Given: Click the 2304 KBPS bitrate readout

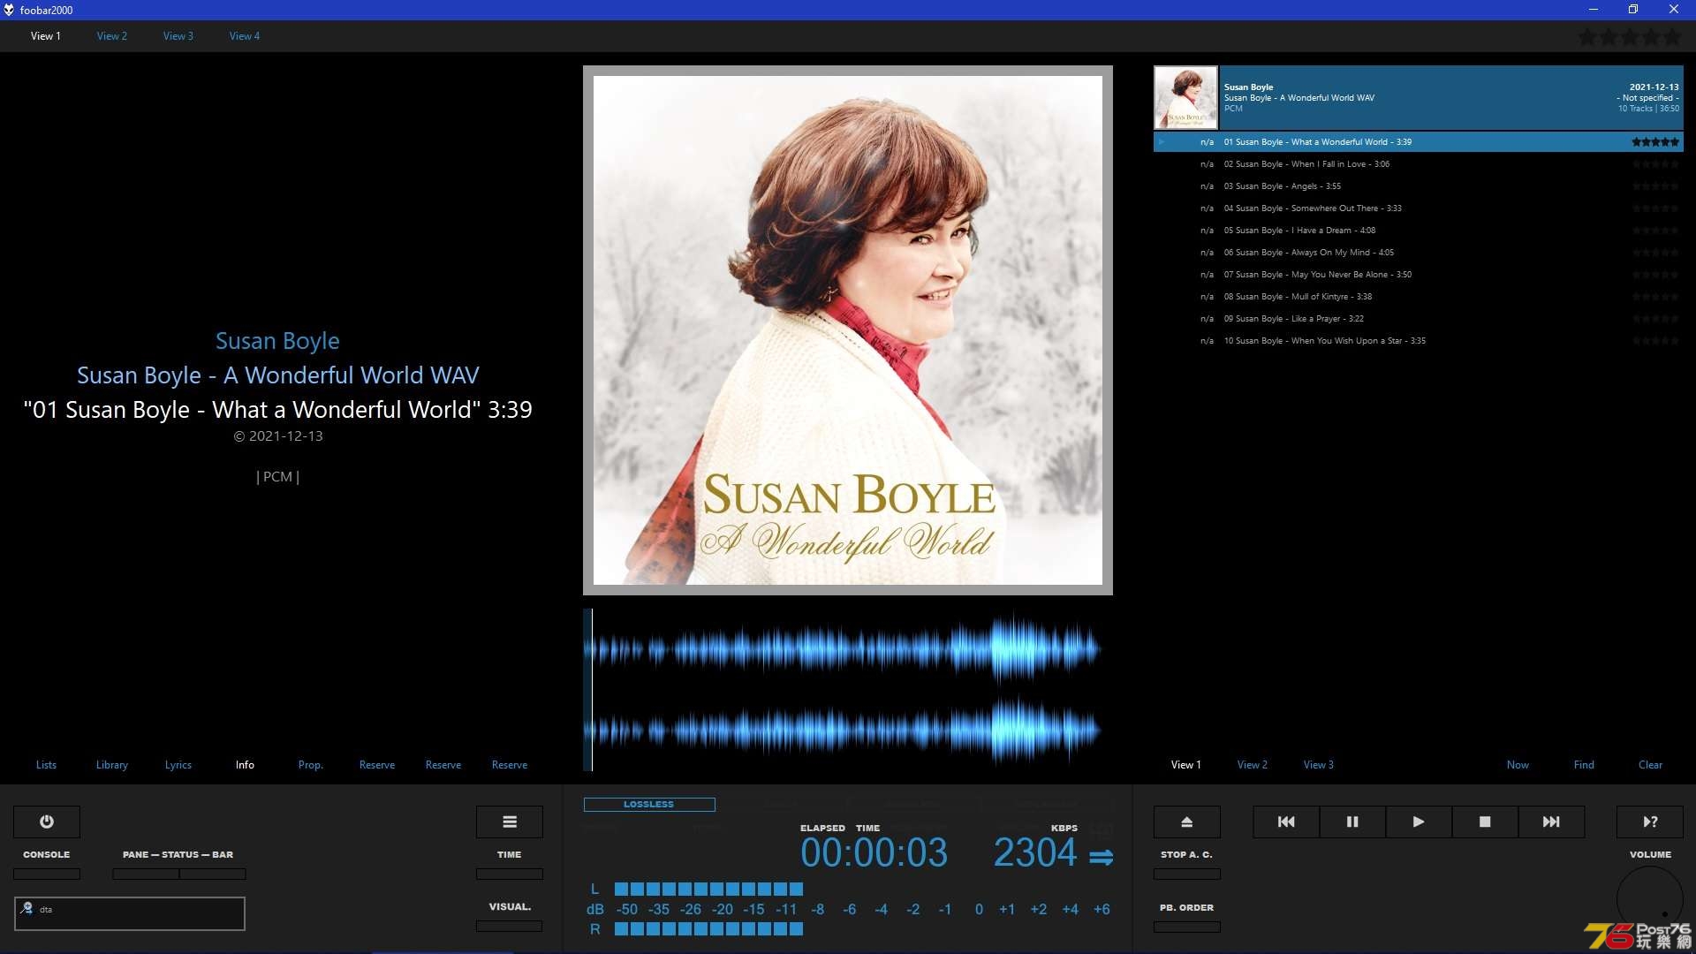Looking at the screenshot, I should pyautogui.click(x=1035, y=853).
